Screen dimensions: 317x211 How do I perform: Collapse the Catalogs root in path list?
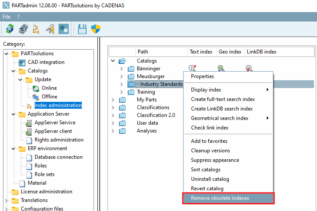click(x=113, y=61)
